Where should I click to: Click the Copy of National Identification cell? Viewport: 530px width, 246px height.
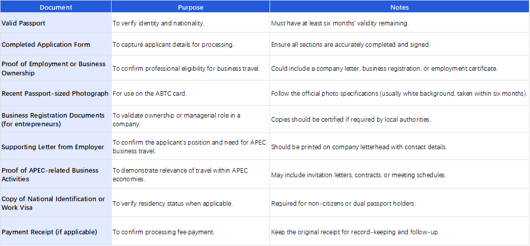point(56,203)
